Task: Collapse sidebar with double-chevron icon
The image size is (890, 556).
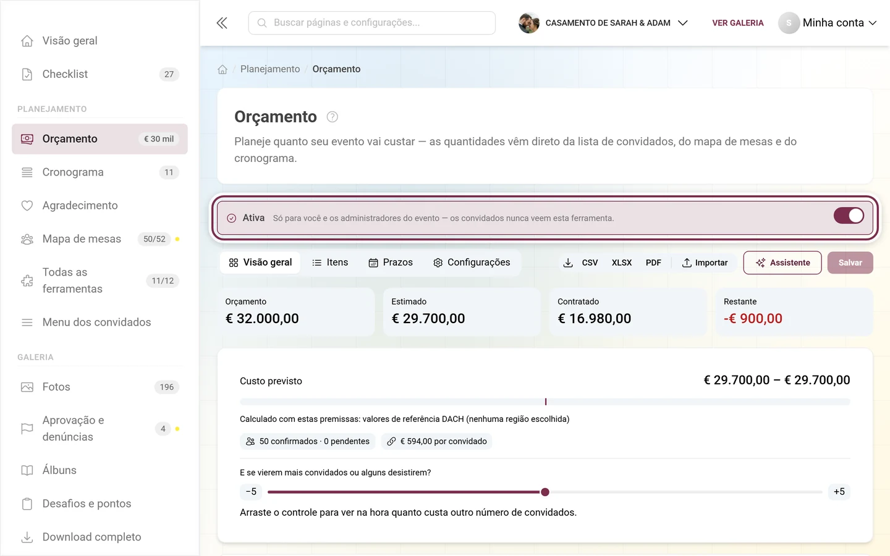Action: [x=222, y=23]
